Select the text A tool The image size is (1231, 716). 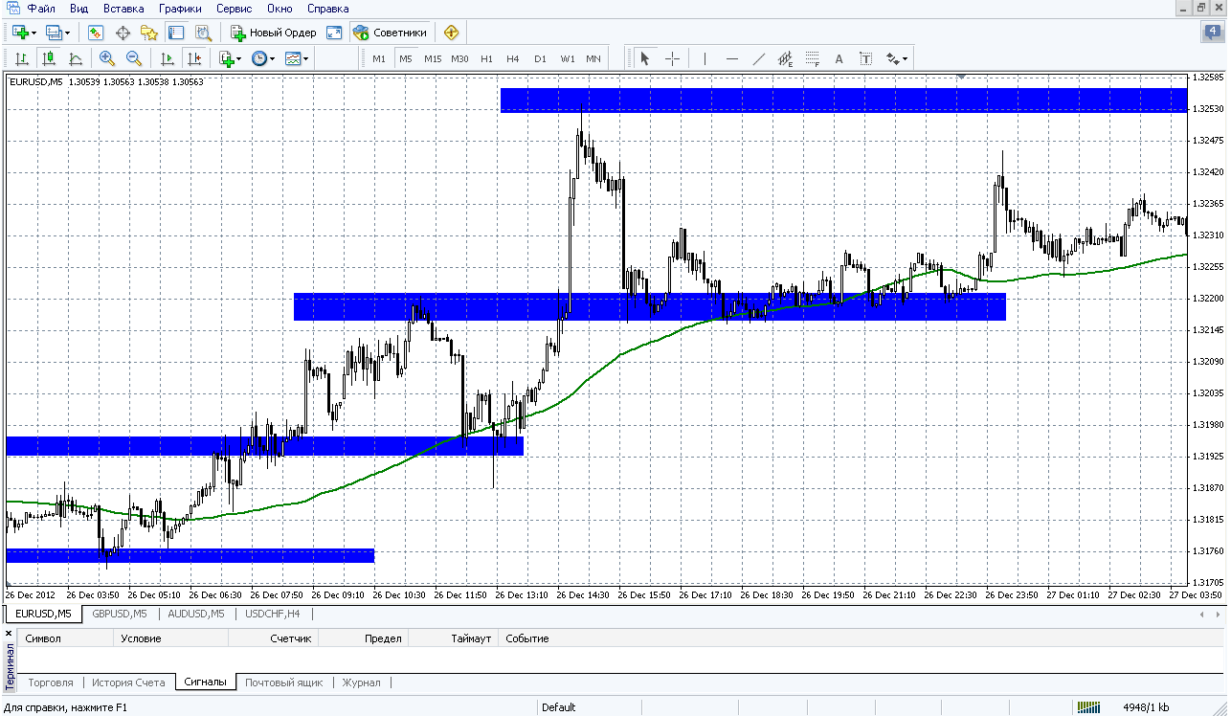click(x=839, y=58)
